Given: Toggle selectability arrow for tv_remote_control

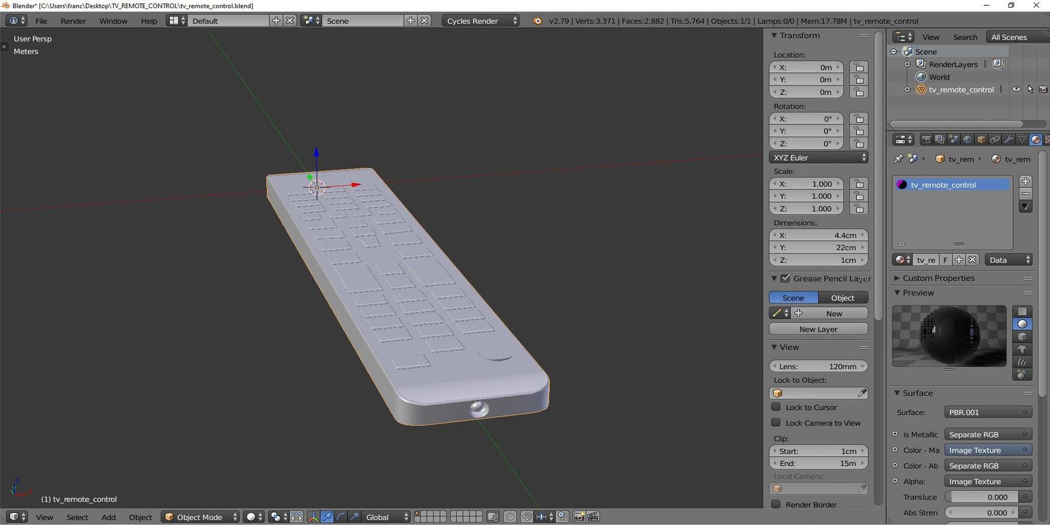Looking at the screenshot, I should (x=1030, y=89).
